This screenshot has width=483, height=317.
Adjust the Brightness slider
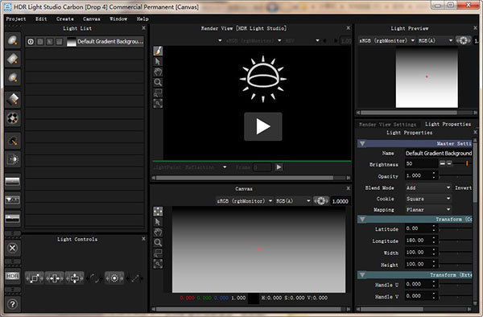tap(463, 163)
